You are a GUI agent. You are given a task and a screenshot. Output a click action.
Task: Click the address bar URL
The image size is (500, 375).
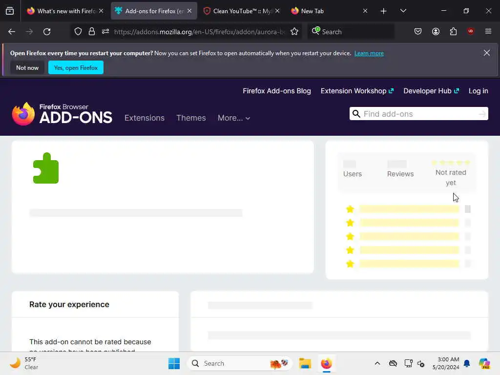tap(199, 32)
